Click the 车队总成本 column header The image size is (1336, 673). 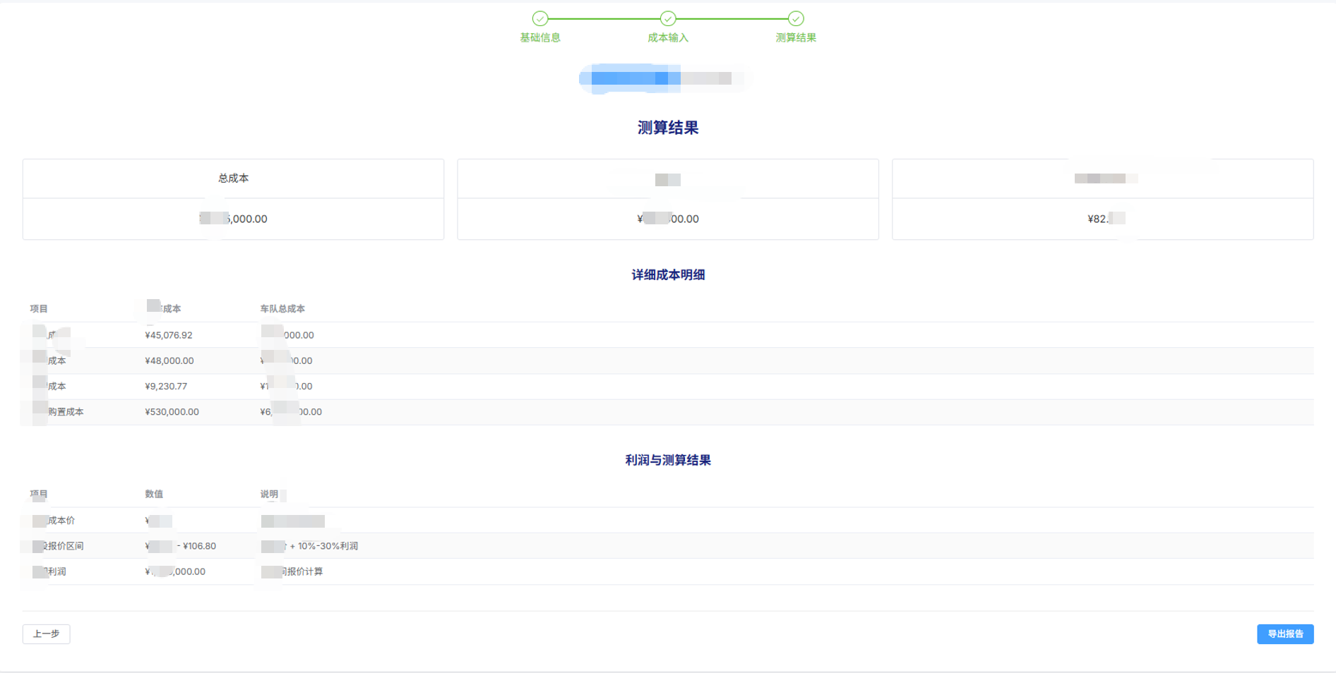click(x=282, y=308)
